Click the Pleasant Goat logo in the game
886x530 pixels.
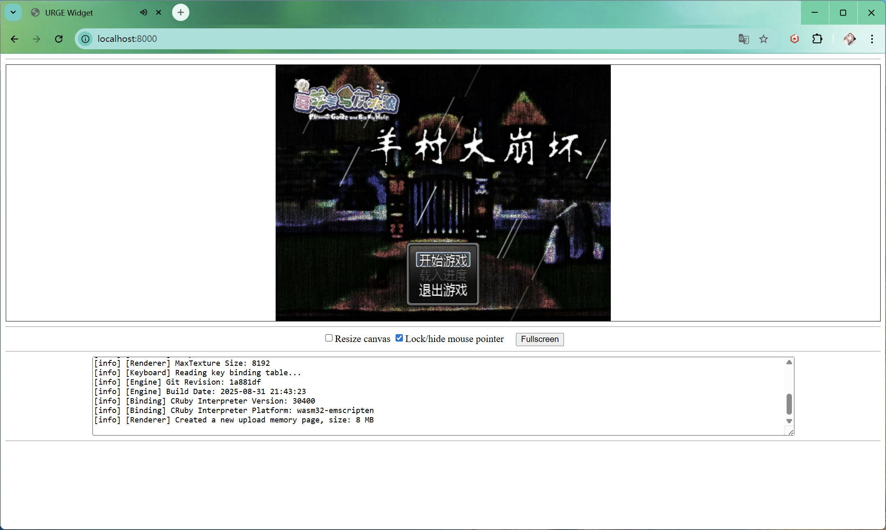coord(346,100)
